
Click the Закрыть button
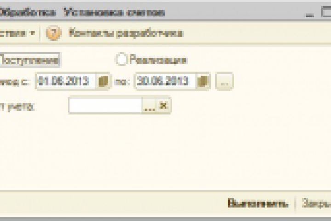pos(316,203)
